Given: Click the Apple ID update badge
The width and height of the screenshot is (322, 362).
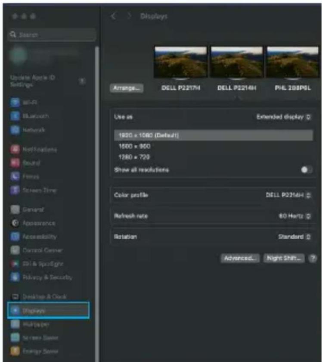Looking at the screenshot, I should (82, 81).
